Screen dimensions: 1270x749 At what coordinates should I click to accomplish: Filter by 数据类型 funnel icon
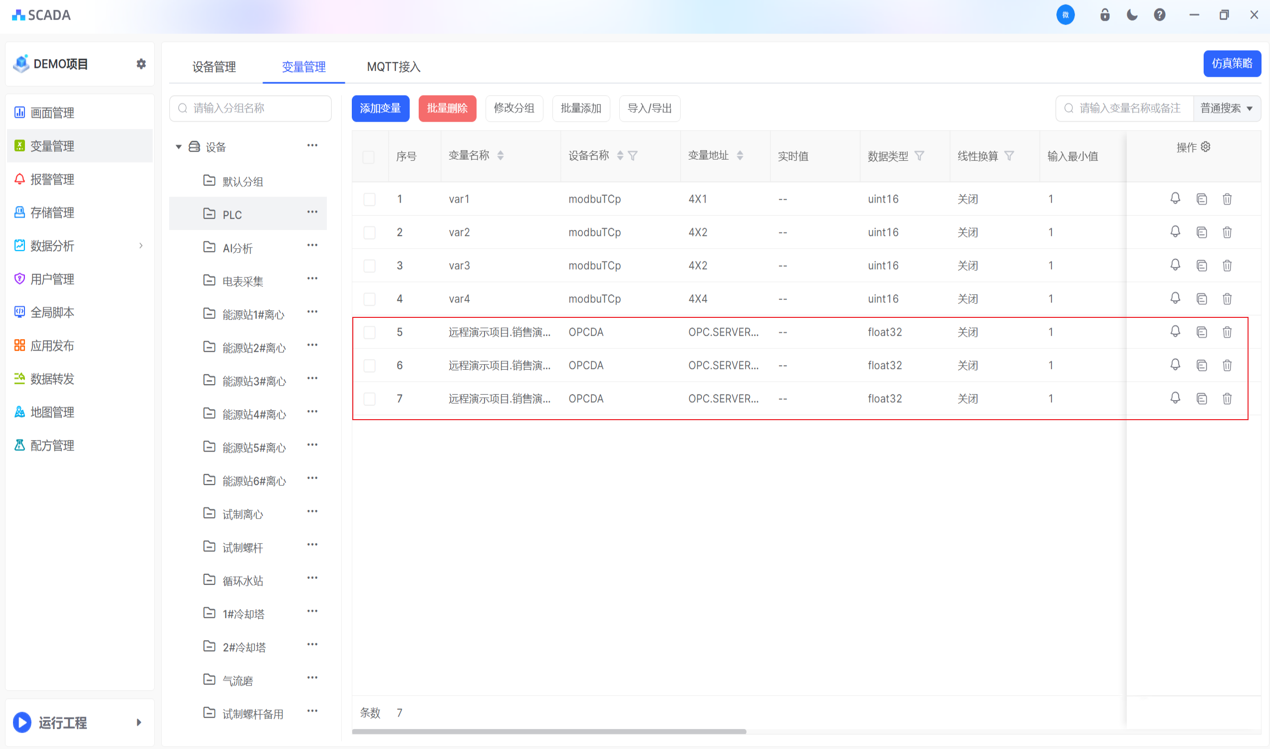point(919,156)
